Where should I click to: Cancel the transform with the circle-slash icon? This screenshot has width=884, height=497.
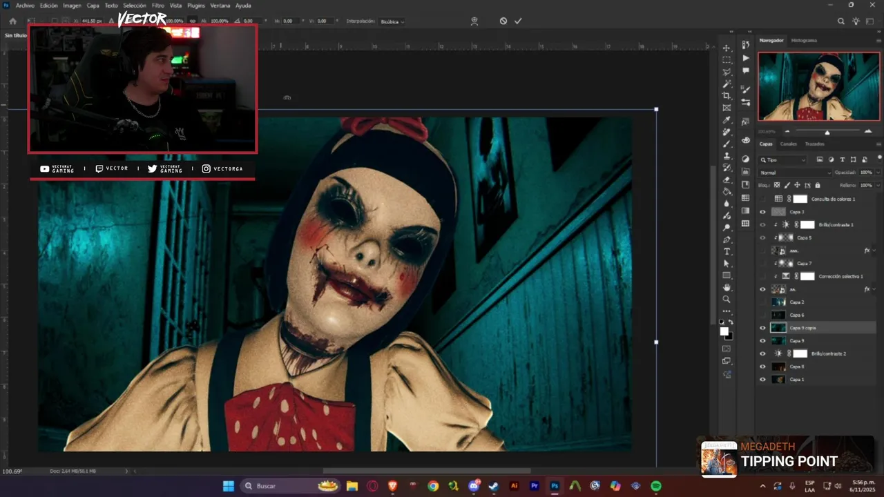503,21
